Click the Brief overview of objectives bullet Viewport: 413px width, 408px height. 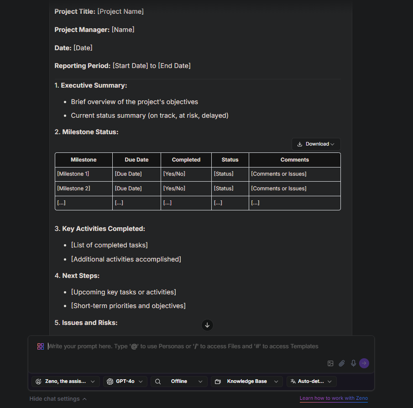coord(134,102)
